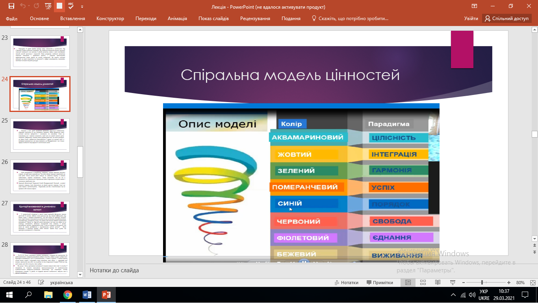
Task: Launch Slide Show view from status bar
Action: click(453, 283)
